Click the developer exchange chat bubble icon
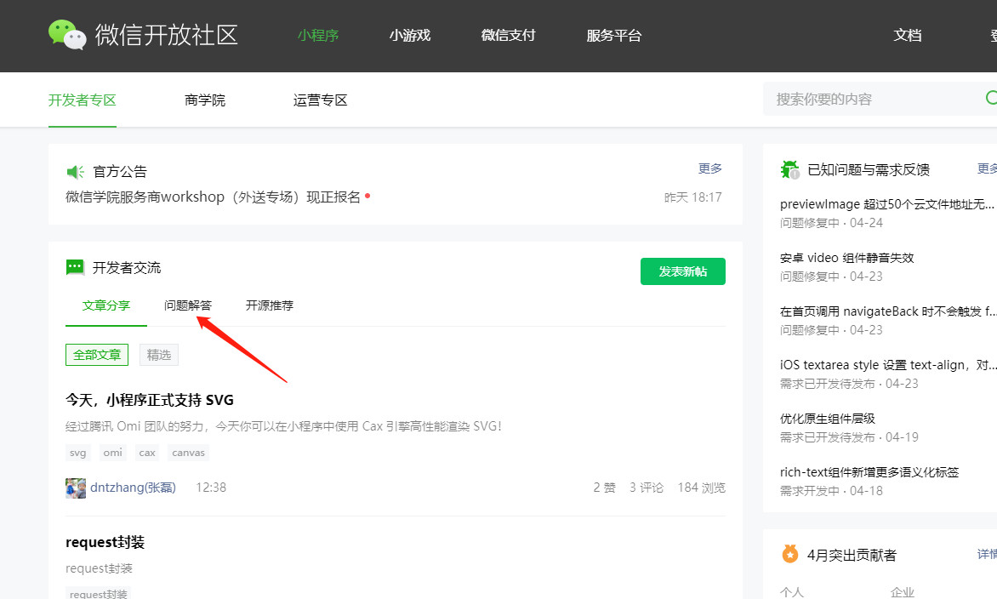Screen dimensions: 997x599 75,267
